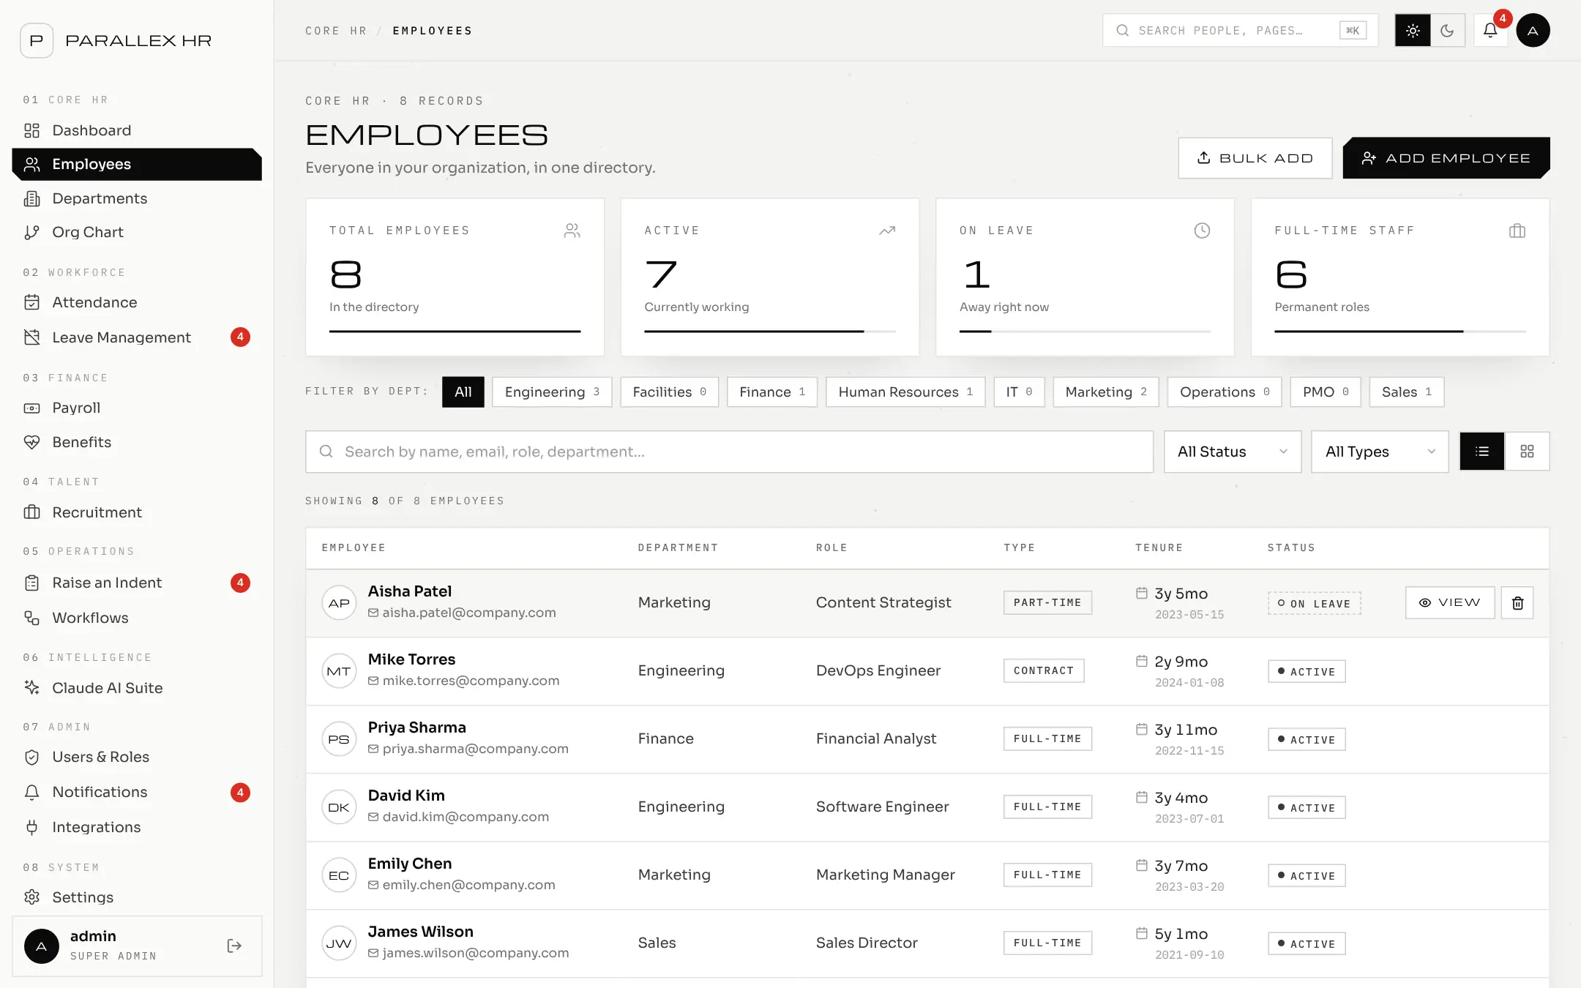This screenshot has height=988, width=1581.
Task: Filter by Sales department
Action: pos(1407,392)
